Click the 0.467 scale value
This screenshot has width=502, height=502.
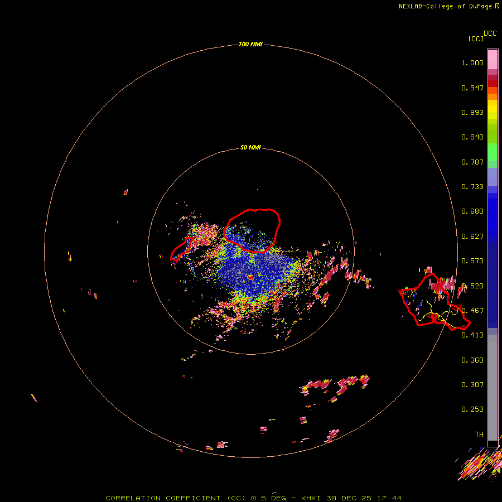pos(472,311)
